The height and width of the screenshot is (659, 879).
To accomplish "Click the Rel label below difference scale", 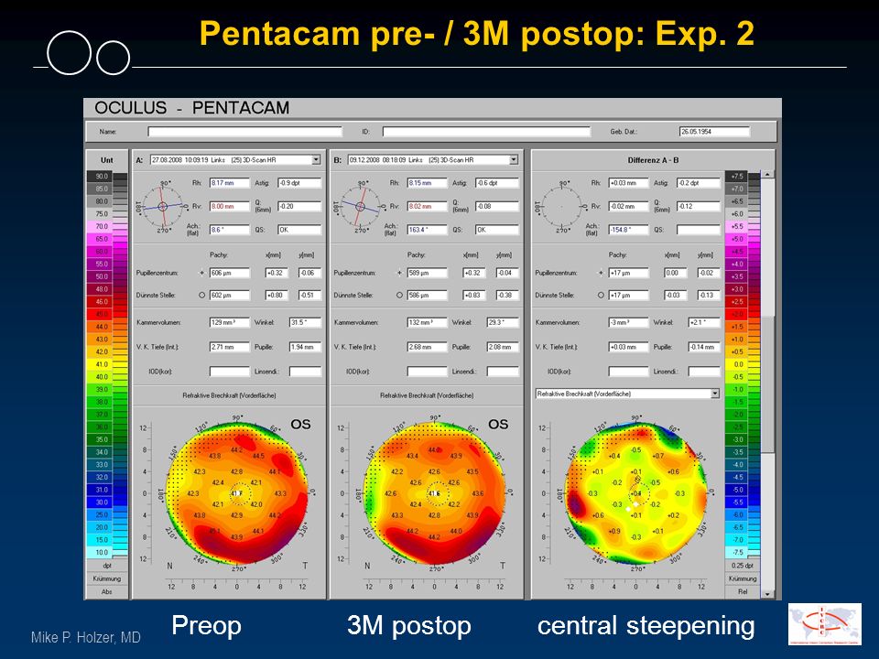I will coord(743,592).
